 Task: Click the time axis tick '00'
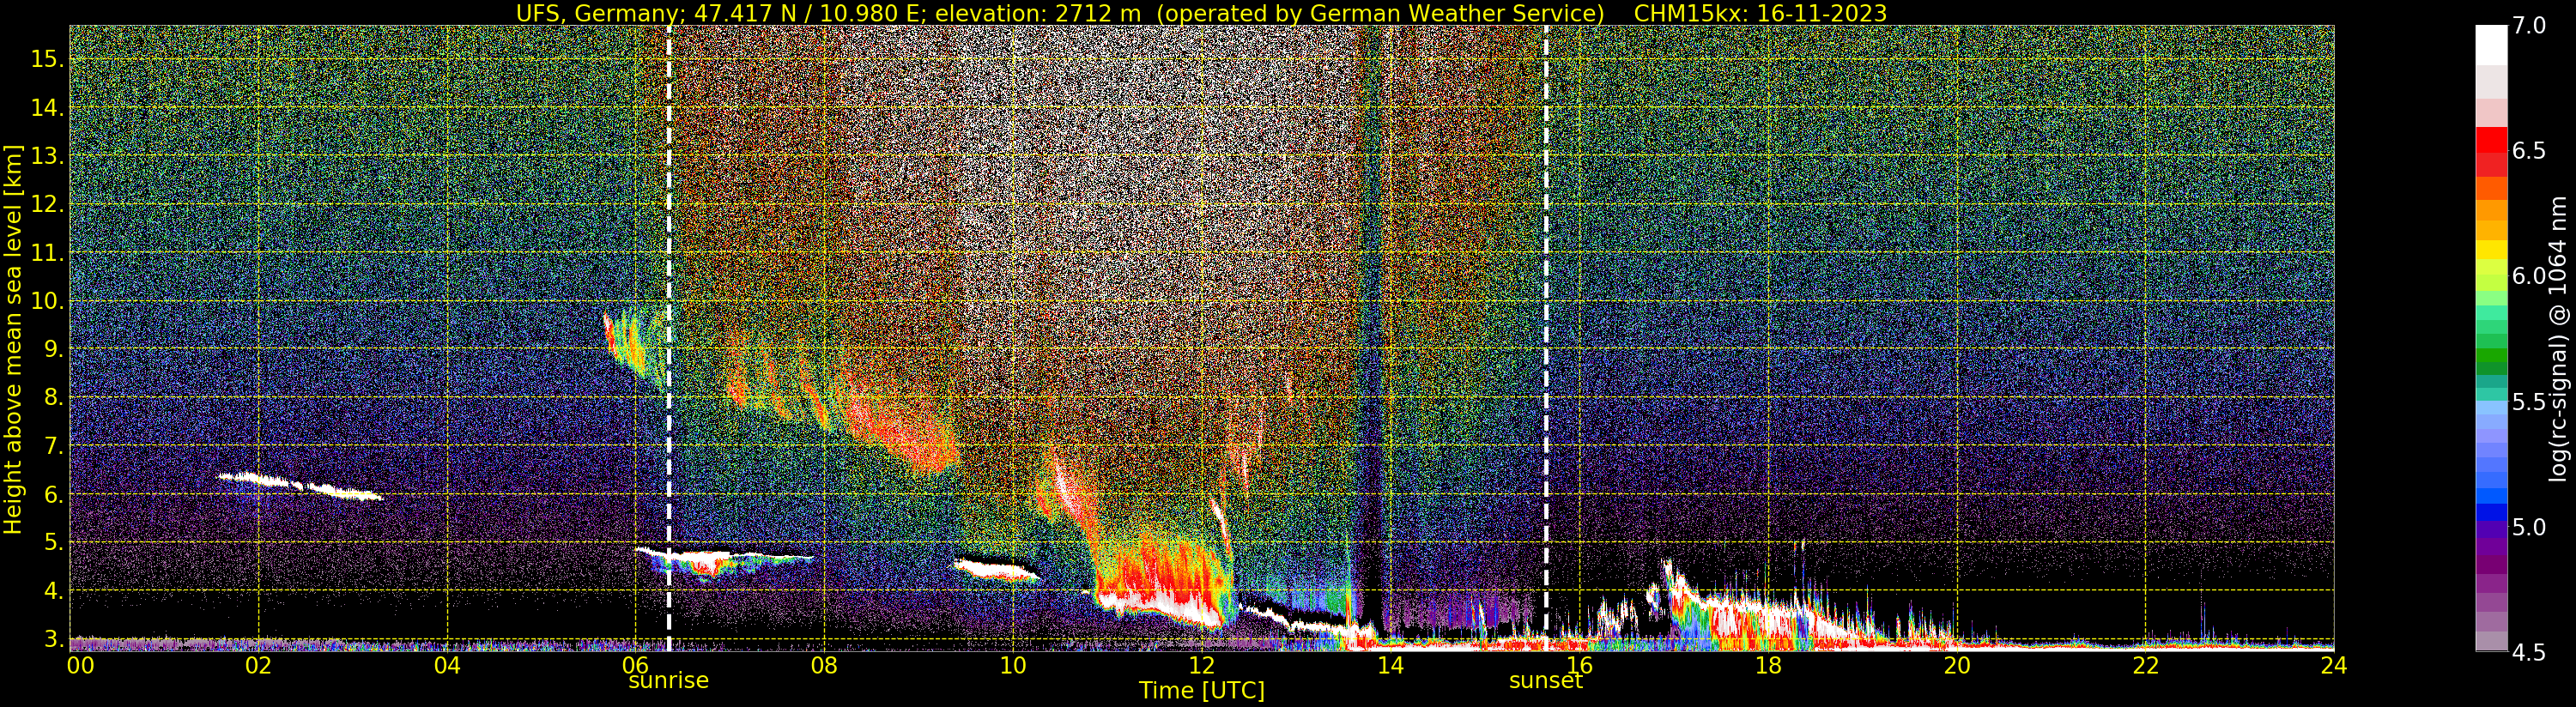click(79, 665)
